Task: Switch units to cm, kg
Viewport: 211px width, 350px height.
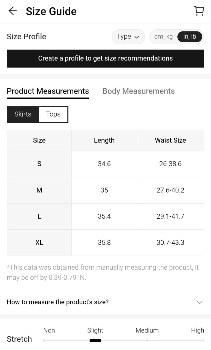Action: coord(163,37)
